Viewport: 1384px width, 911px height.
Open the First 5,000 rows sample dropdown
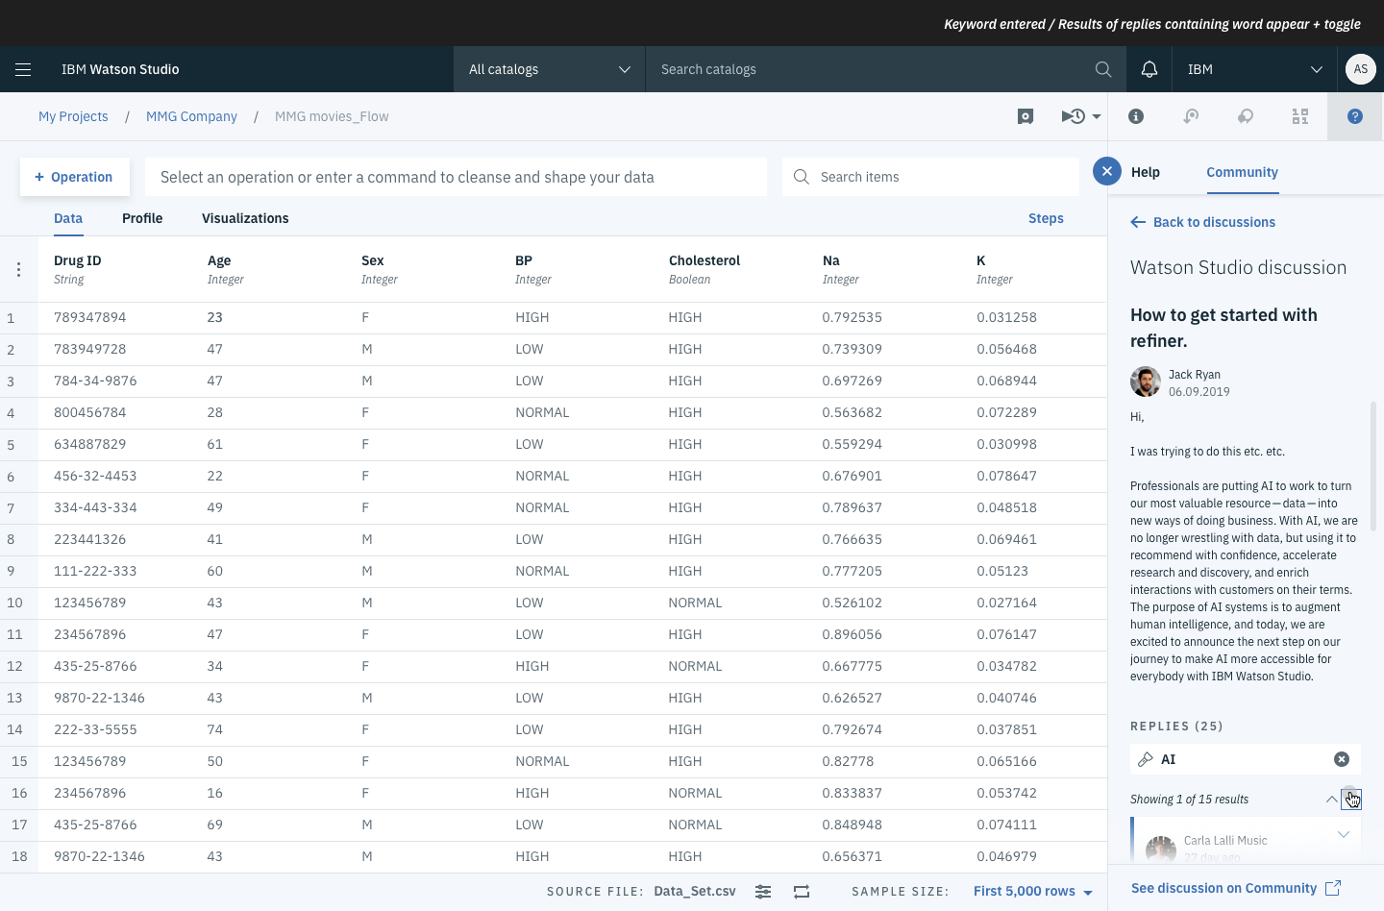(1033, 892)
